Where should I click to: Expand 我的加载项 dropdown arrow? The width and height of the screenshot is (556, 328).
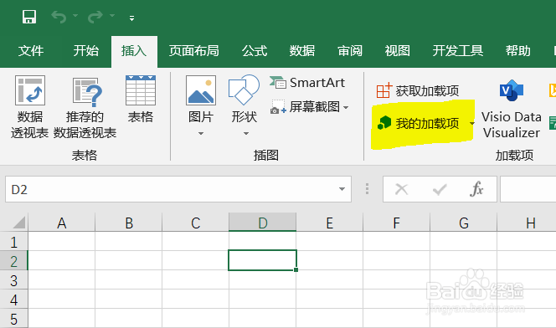pos(472,123)
